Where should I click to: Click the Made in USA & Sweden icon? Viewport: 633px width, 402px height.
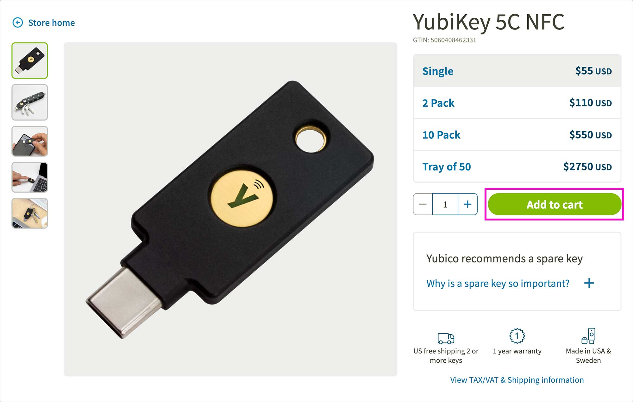[x=588, y=336]
